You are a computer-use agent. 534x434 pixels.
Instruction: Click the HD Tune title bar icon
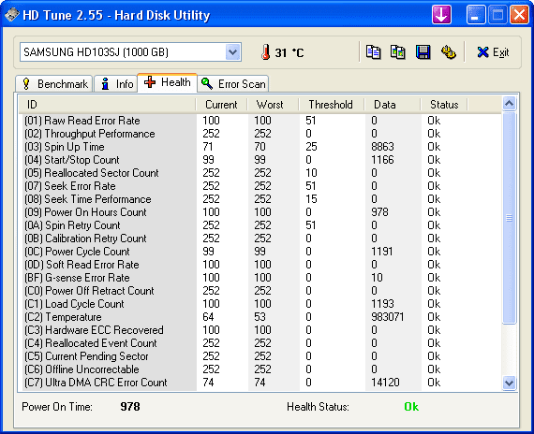[x=12, y=15]
